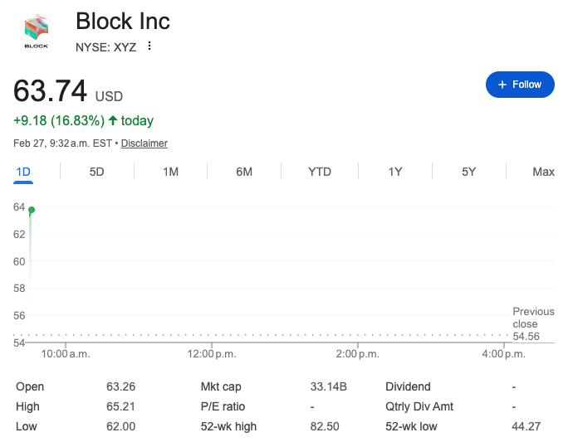
Task: Select the 1D chart range tab
Action: pyautogui.click(x=23, y=172)
